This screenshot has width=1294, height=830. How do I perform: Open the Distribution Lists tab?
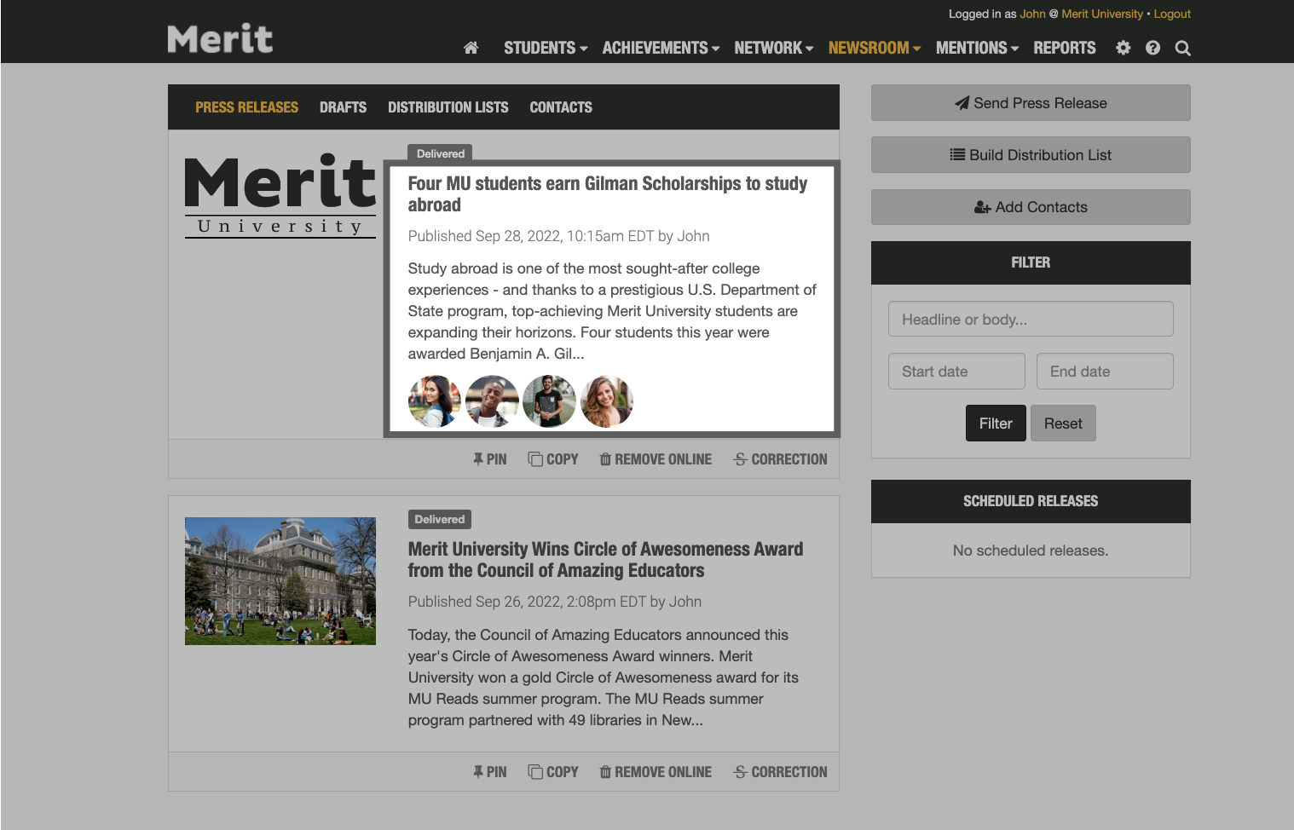[448, 107]
